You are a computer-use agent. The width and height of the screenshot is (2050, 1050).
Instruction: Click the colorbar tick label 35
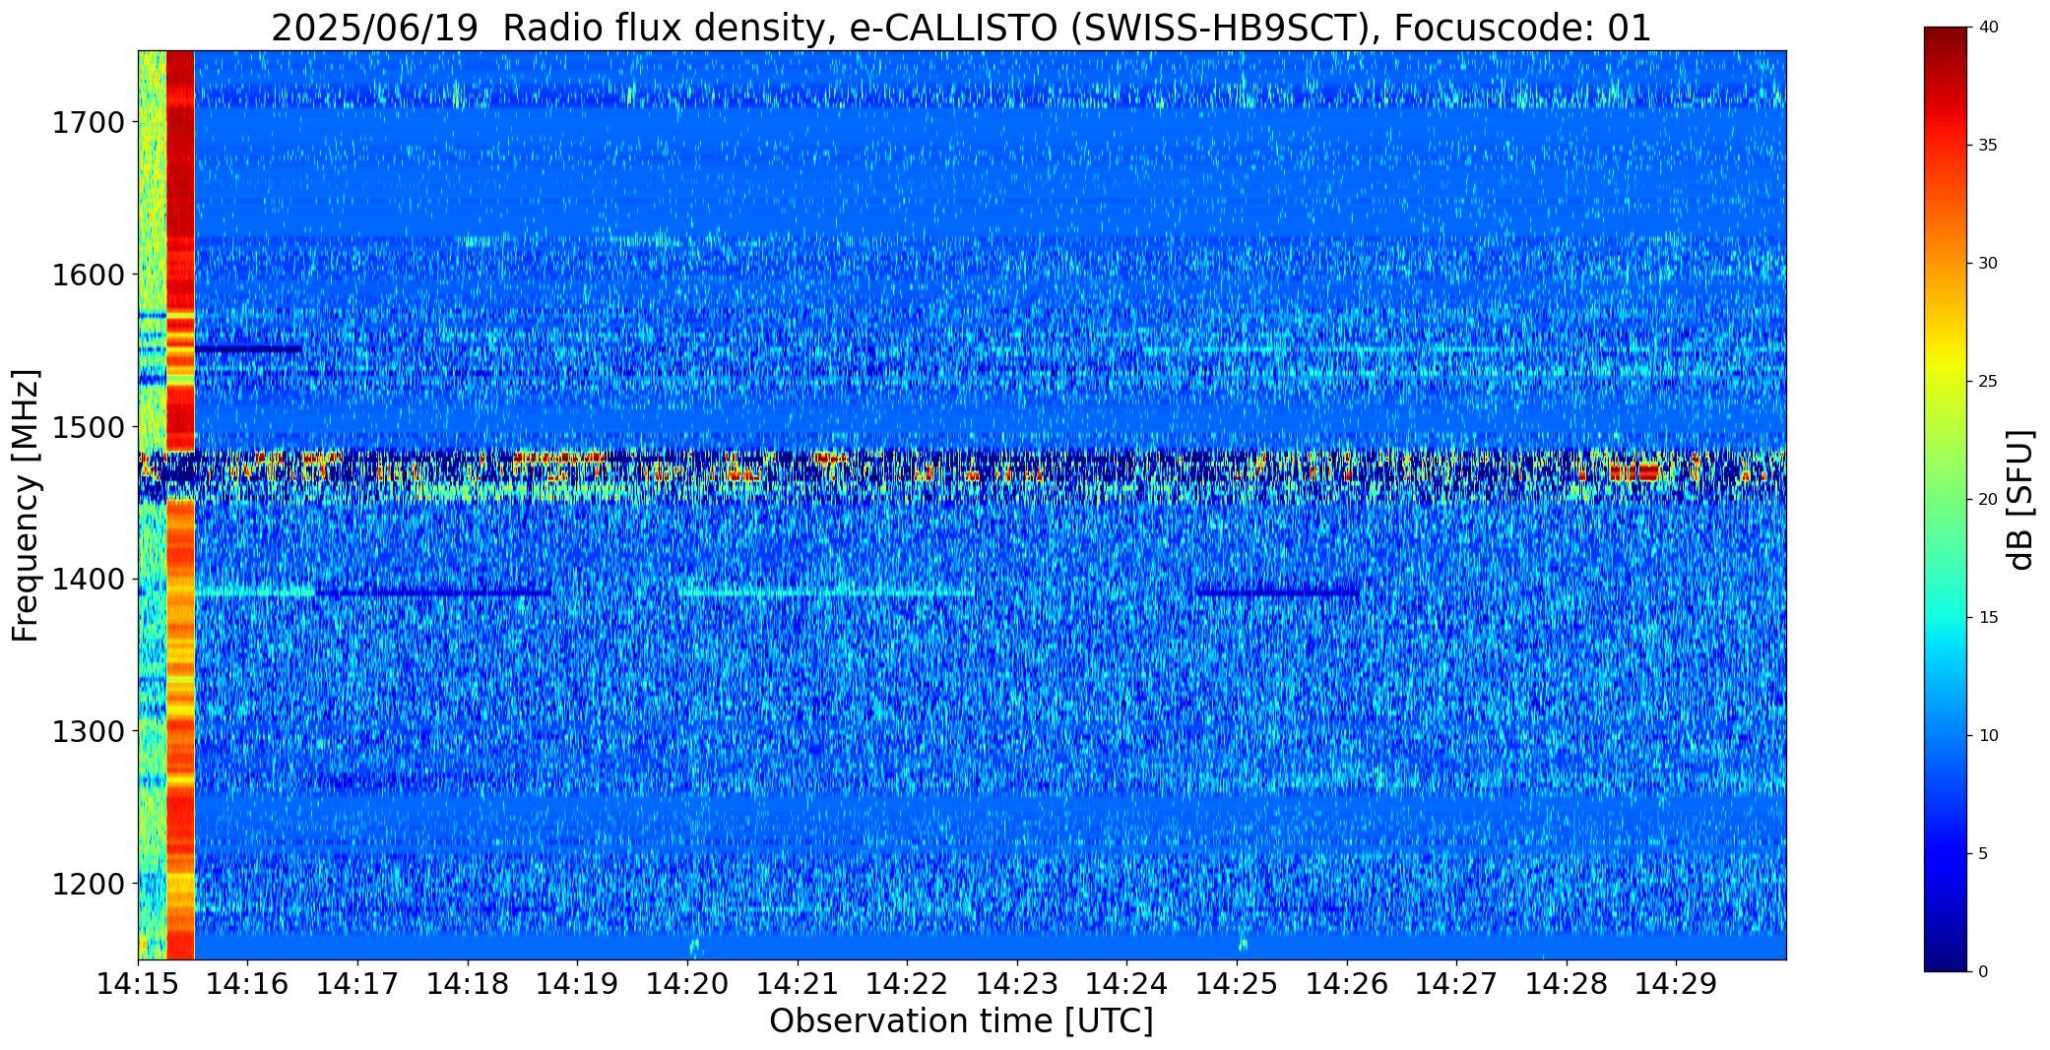[1988, 146]
